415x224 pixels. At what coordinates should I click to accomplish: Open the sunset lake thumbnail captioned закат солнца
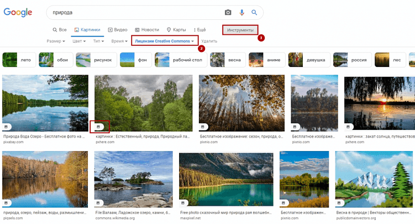pyautogui.click(x=380, y=103)
